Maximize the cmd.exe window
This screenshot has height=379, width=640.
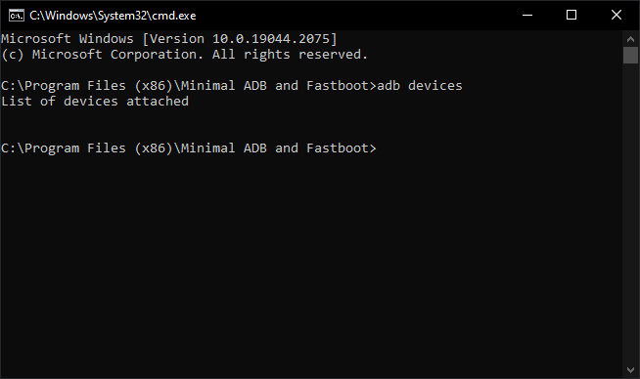click(x=571, y=15)
